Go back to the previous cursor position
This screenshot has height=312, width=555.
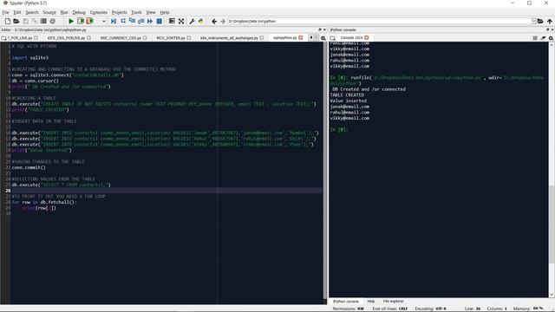click(x=214, y=21)
